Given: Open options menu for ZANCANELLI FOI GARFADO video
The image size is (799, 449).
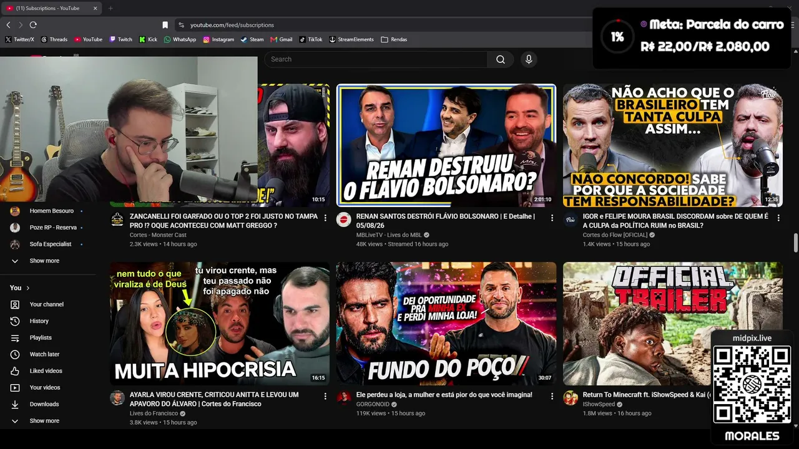Looking at the screenshot, I should 325,218.
